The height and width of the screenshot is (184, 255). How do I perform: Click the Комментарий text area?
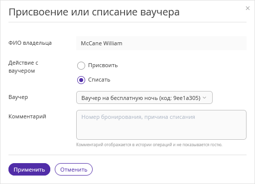click(x=161, y=125)
